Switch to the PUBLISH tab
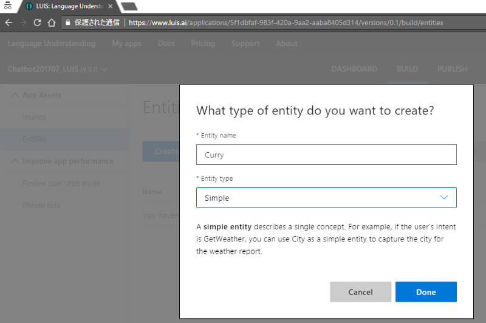The width and height of the screenshot is (486, 323). coord(452,69)
